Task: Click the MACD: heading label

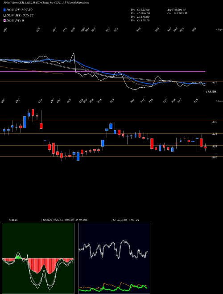Action: pyautogui.click(x=13, y=220)
